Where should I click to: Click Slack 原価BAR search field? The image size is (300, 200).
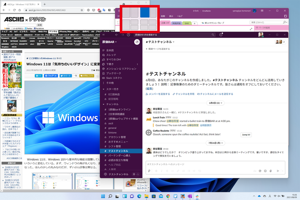click(x=174, y=35)
